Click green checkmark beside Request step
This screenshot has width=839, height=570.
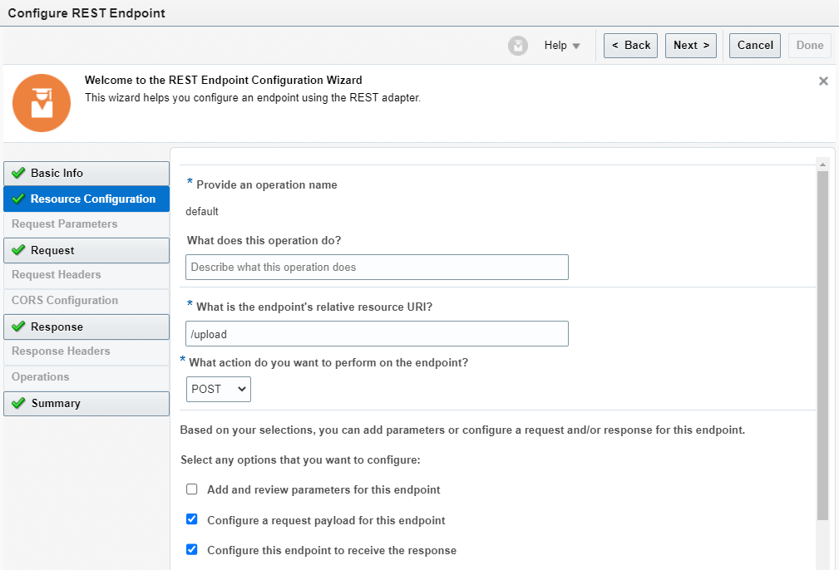click(x=18, y=250)
